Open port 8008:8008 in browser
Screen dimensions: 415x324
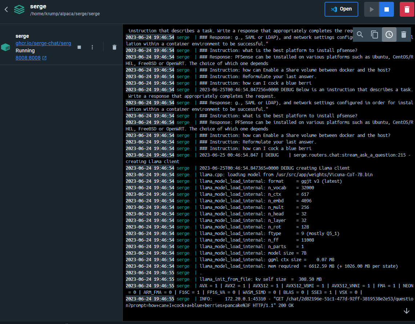[x=28, y=58]
